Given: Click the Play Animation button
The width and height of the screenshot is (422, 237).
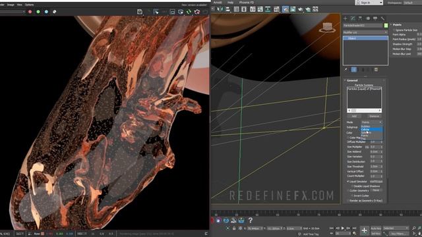Looking at the screenshot, I should click(x=343, y=228).
